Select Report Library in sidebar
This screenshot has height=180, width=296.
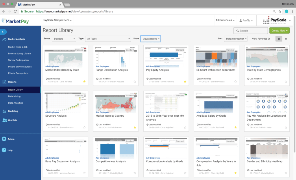20,90
